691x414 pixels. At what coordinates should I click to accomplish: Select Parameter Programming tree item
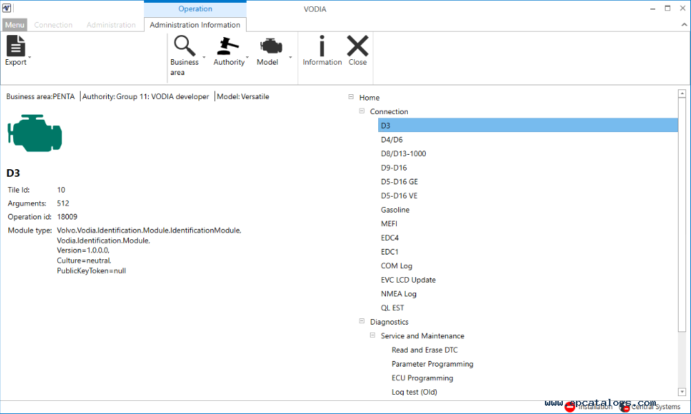[433, 364]
